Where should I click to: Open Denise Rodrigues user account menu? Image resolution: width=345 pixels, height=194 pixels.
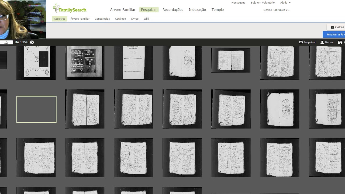click(x=277, y=10)
